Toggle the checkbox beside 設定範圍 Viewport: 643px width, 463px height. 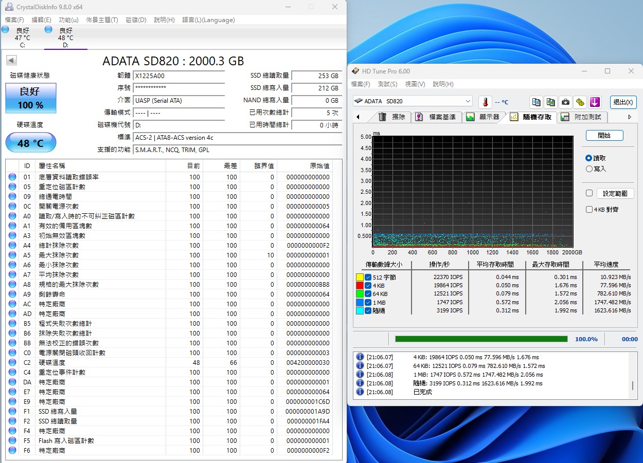click(590, 193)
